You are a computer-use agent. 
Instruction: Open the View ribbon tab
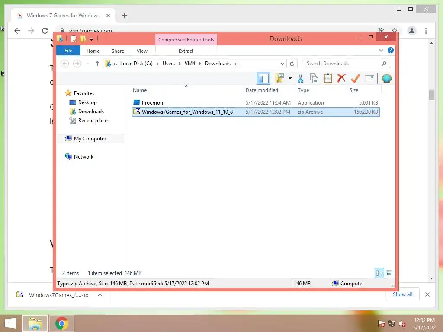tap(142, 51)
